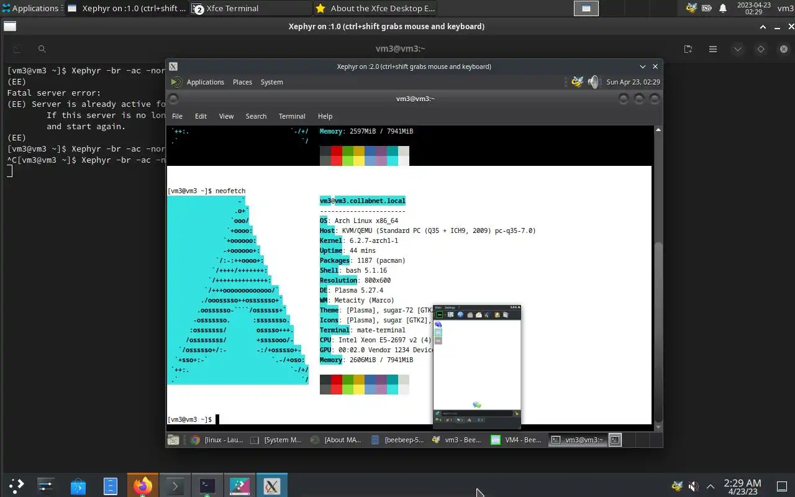The image size is (795, 497).
Task: Select vm3@vm3:~ terminal in MATE taskbar
Action: (577, 440)
